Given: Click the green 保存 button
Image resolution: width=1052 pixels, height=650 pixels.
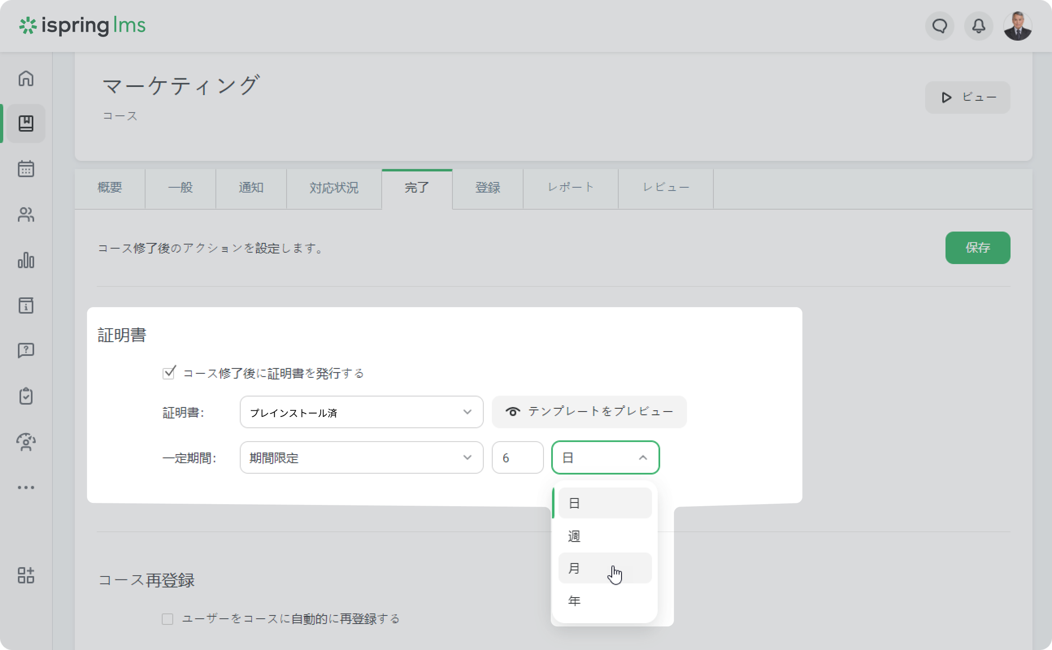Looking at the screenshot, I should coord(977,248).
